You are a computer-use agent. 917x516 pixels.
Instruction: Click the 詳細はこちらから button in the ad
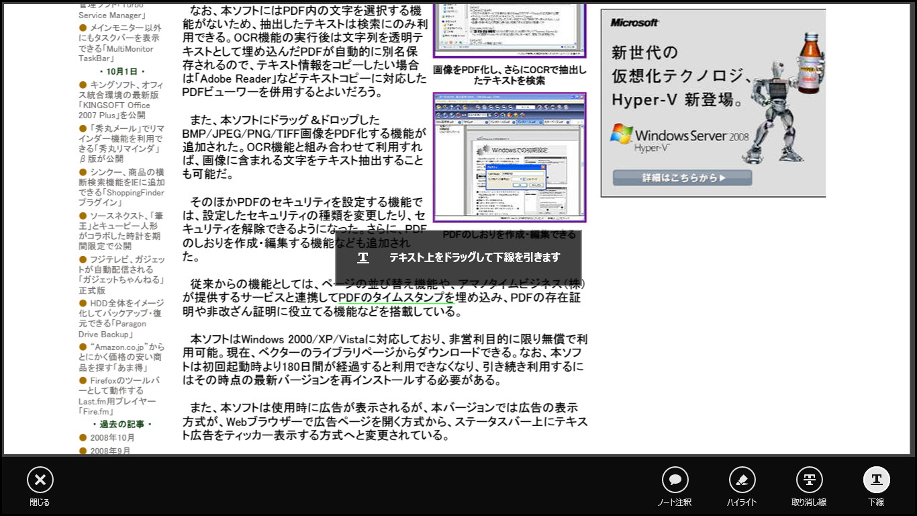(682, 178)
